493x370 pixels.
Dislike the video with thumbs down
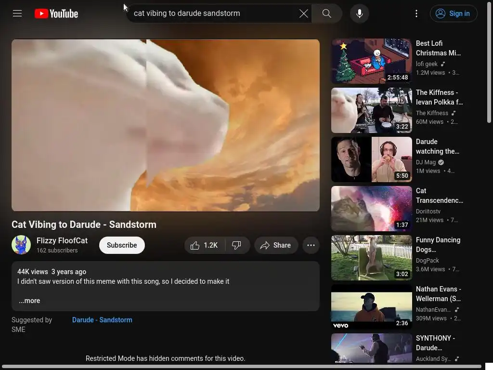(237, 245)
